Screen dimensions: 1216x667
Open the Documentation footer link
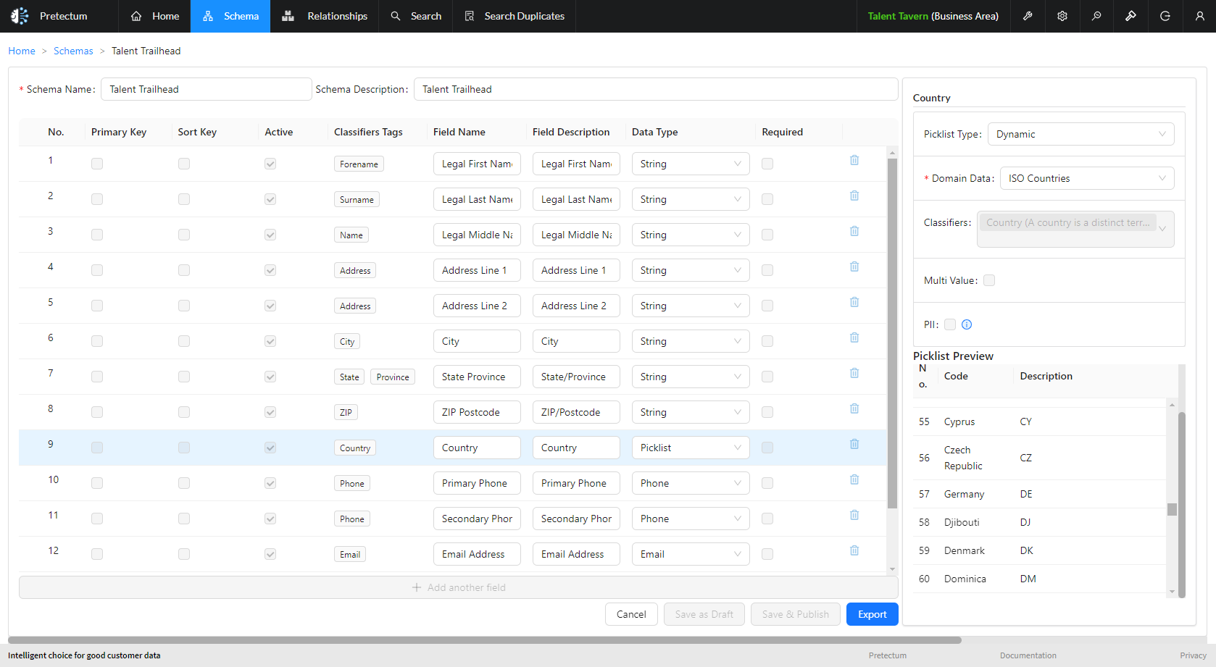click(x=1028, y=655)
